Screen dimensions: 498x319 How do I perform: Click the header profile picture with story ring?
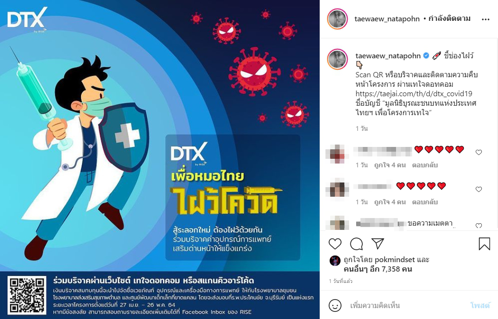[337, 19]
